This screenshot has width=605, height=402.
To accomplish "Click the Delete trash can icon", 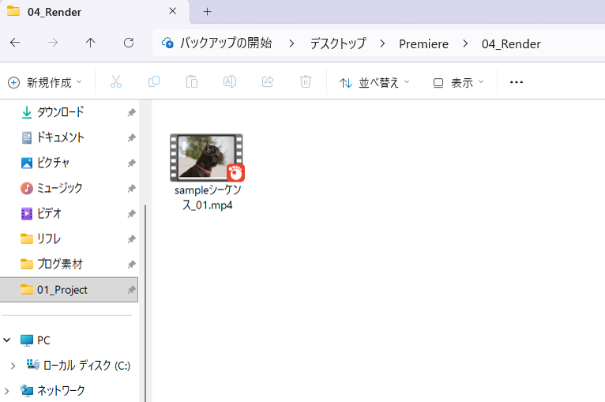I will pyautogui.click(x=306, y=82).
